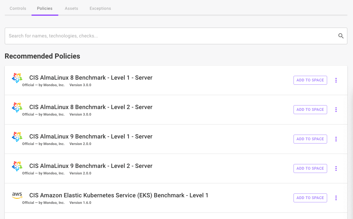Open more options for AlmaLinux 8 Level 1
The height and width of the screenshot is (219, 353).
pos(336,80)
